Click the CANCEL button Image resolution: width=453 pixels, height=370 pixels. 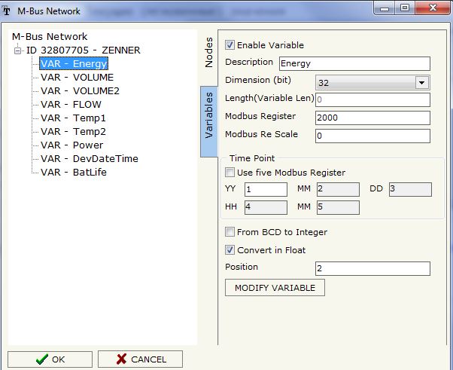pyautogui.click(x=140, y=359)
